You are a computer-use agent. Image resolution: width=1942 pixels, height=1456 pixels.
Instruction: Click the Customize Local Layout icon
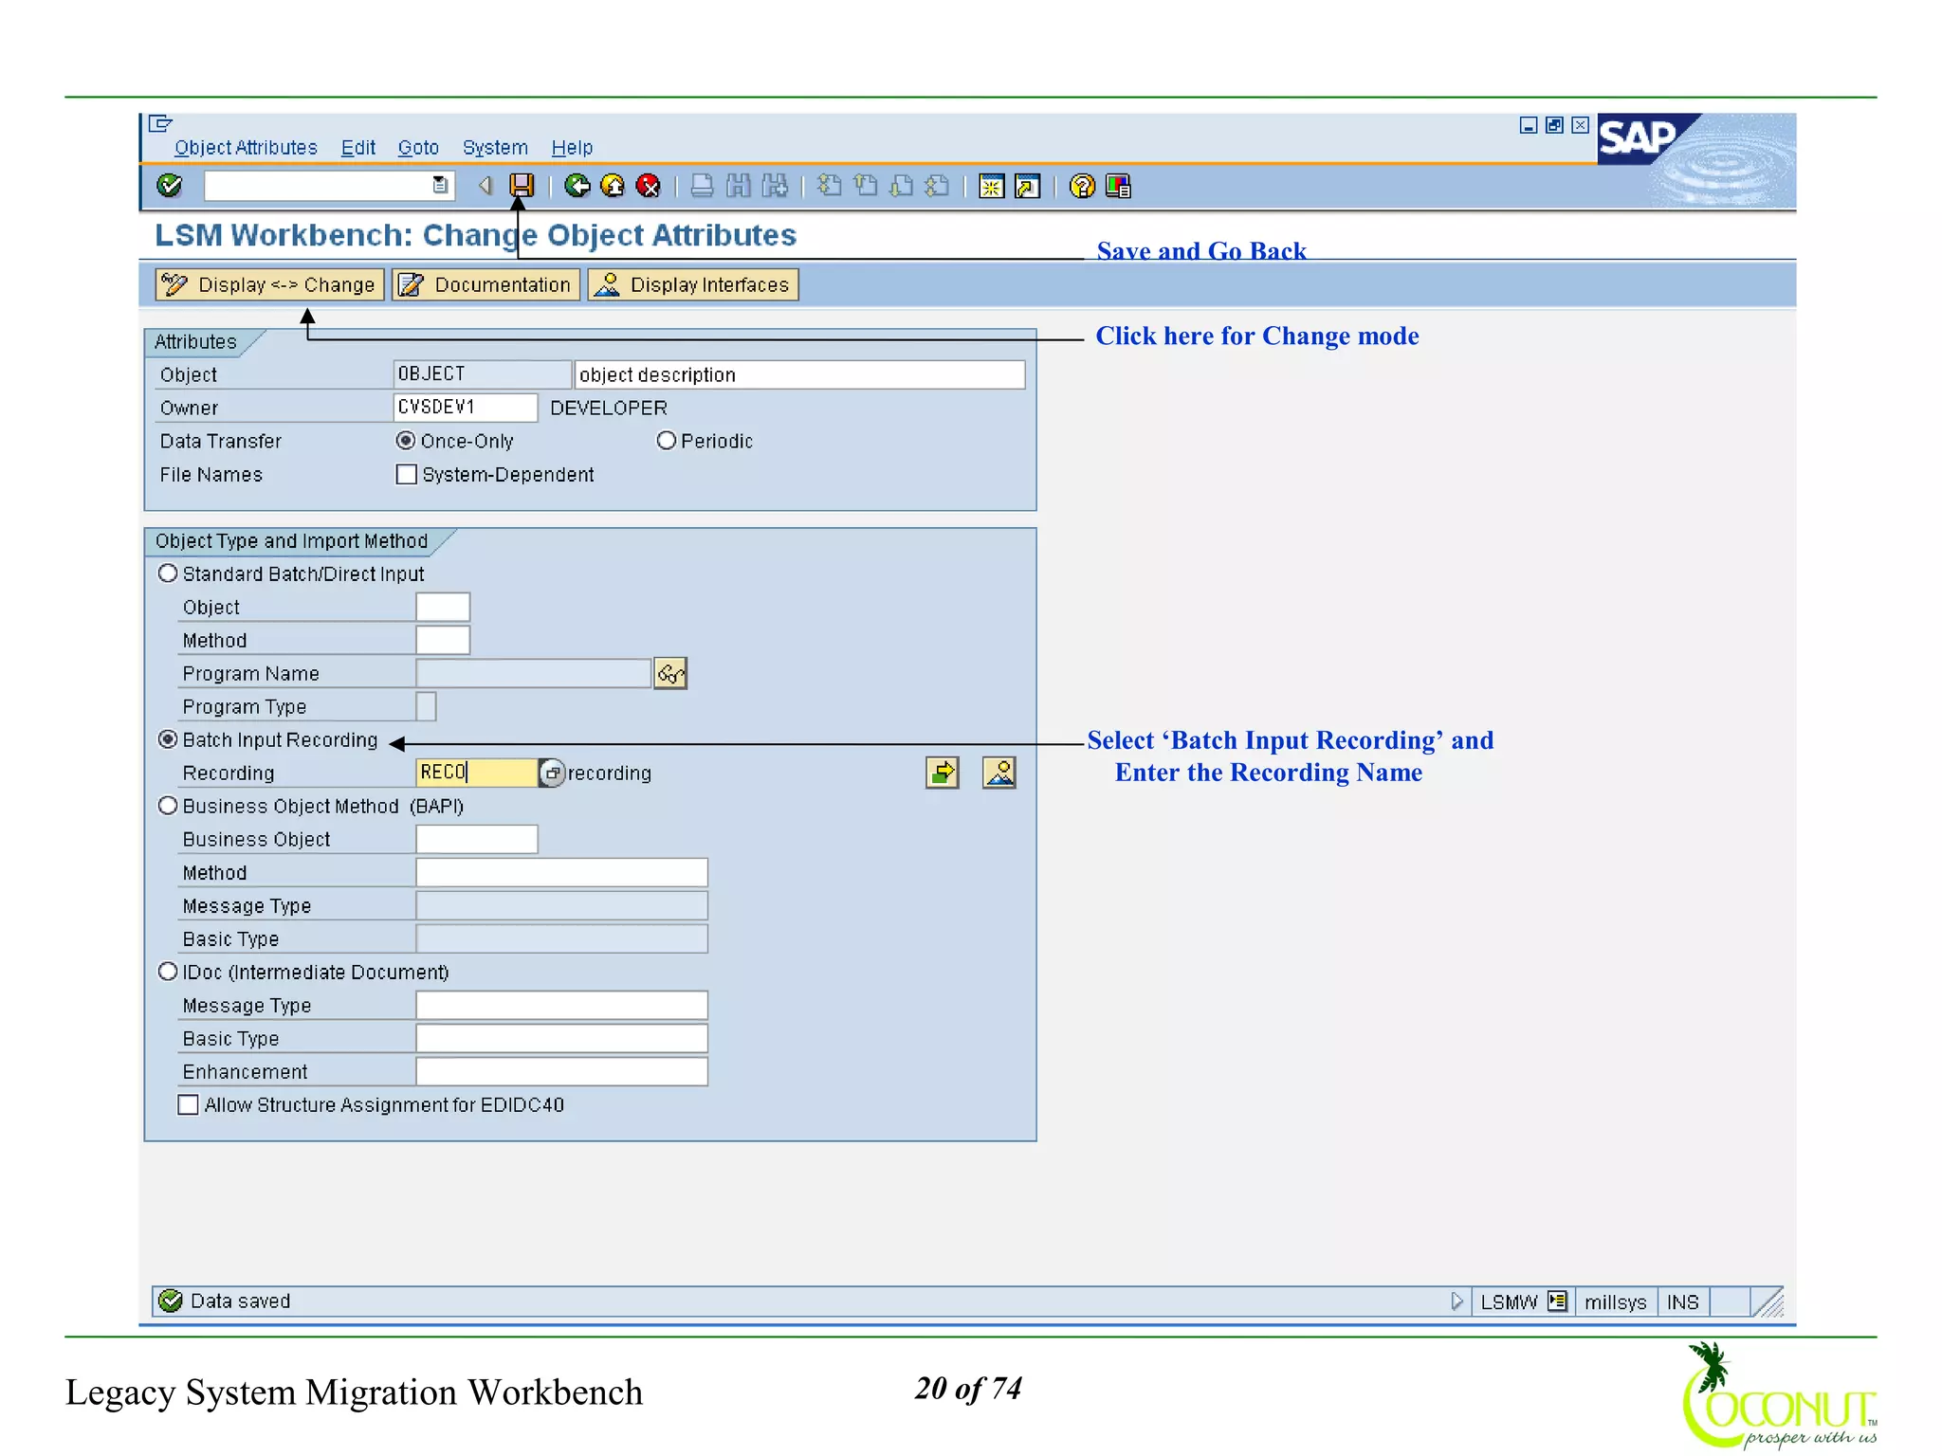pos(1118,186)
